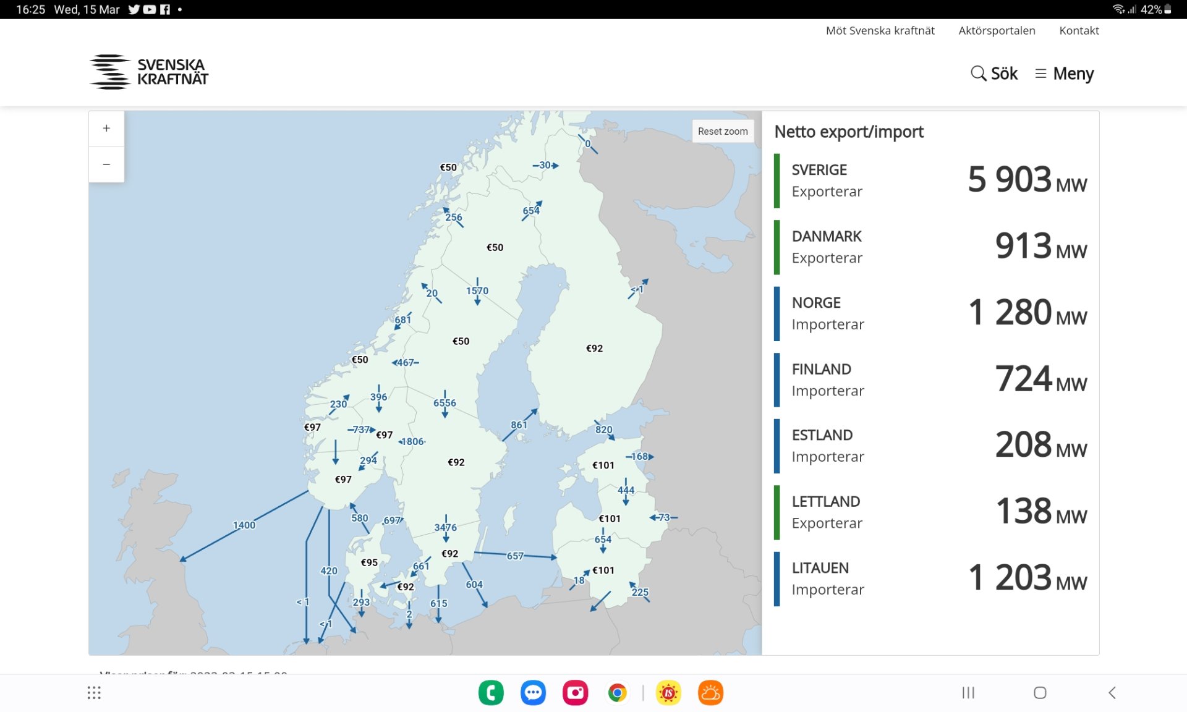The width and height of the screenshot is (1187, 712).
Task: Launch Chrome from the dock
Action: pyautogui.click(x=617, y=693)
